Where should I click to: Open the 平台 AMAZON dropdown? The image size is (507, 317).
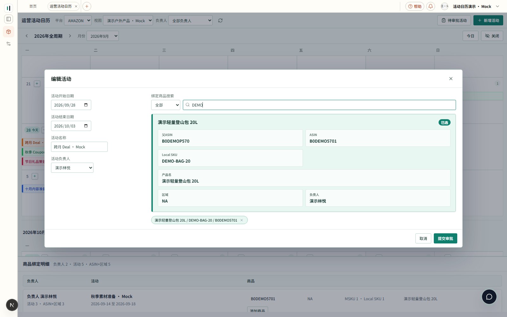click(78, 21)
